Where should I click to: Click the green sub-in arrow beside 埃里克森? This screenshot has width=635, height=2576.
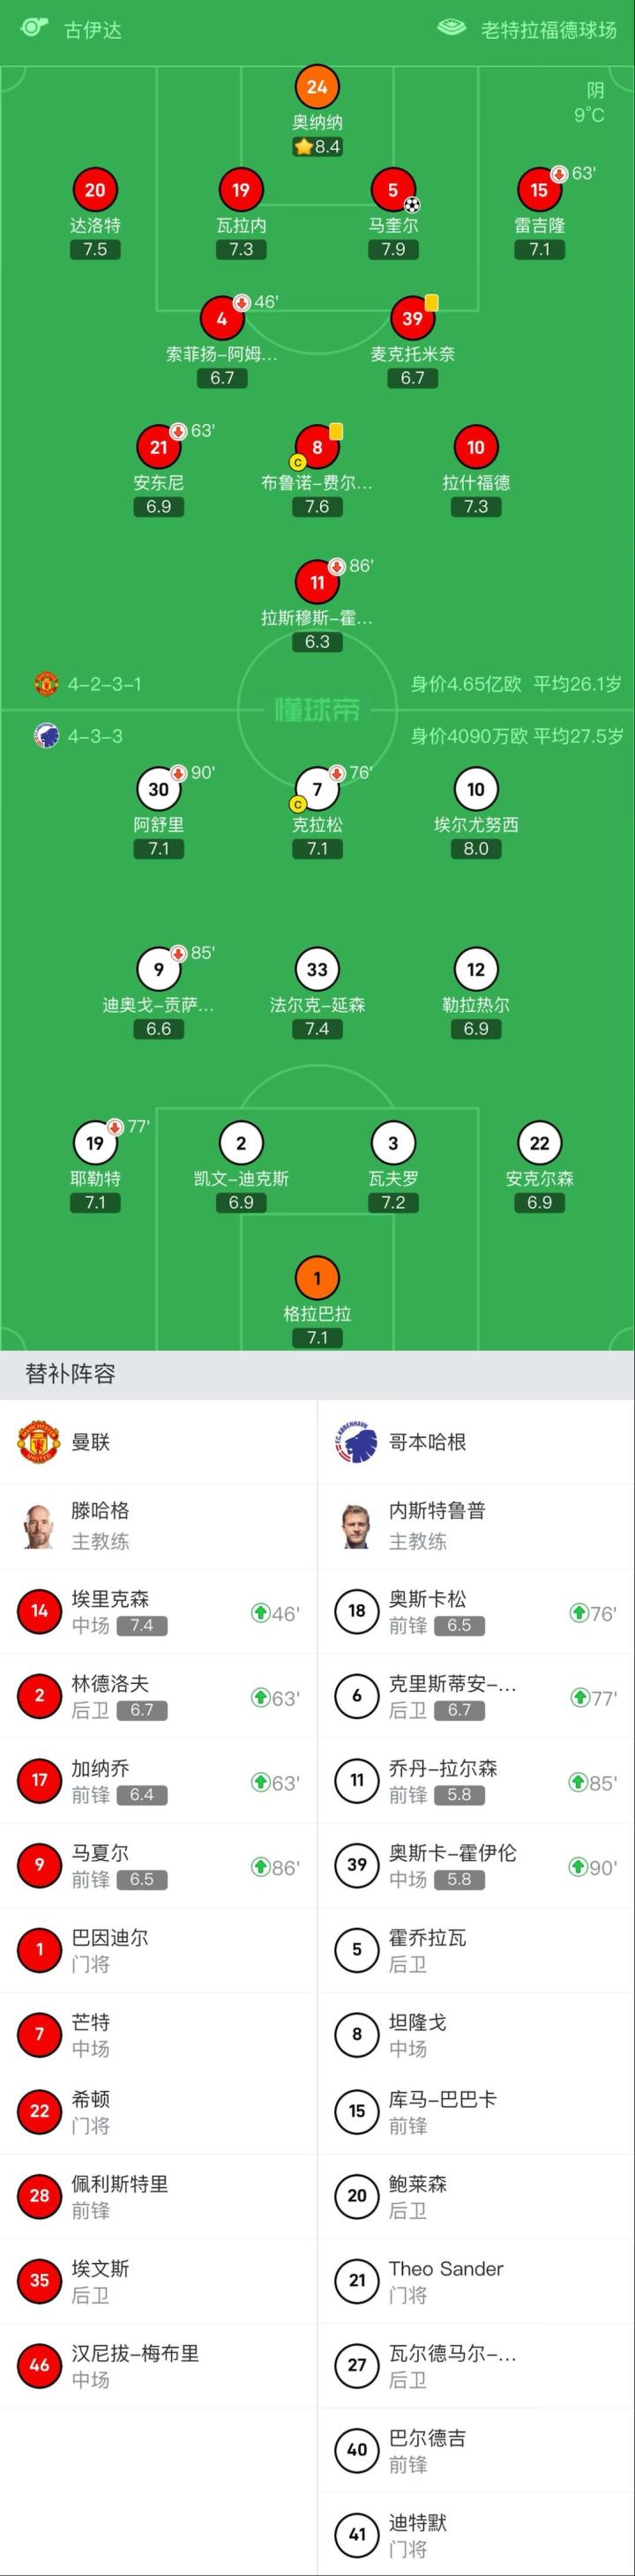[260, 1612]
